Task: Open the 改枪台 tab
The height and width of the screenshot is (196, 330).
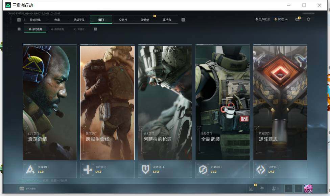Action: tap(167, 20)
